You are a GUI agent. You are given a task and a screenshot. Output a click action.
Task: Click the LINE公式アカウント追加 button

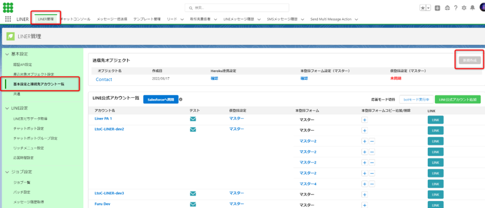click(458, 100)
